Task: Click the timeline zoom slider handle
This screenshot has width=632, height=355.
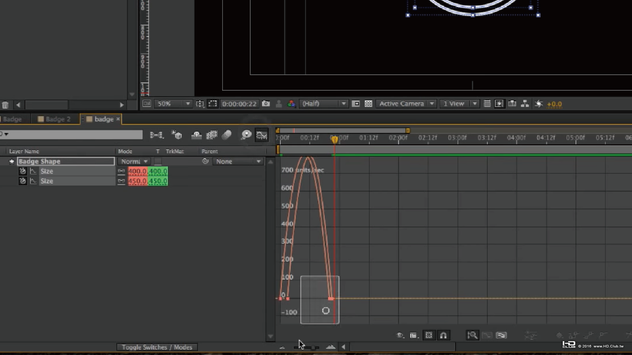Action: coord(313,347)
